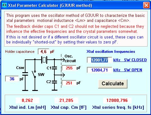Click the C1 capacitor symbol

(x=54, y=68)
